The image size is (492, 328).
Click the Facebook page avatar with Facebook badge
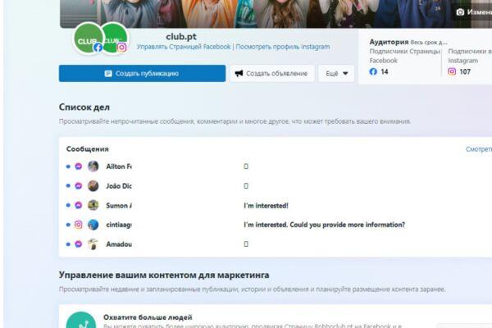point(88,39)
